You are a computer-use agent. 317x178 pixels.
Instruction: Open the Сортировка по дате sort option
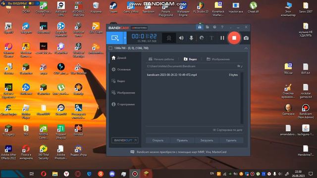pos(228,130)
